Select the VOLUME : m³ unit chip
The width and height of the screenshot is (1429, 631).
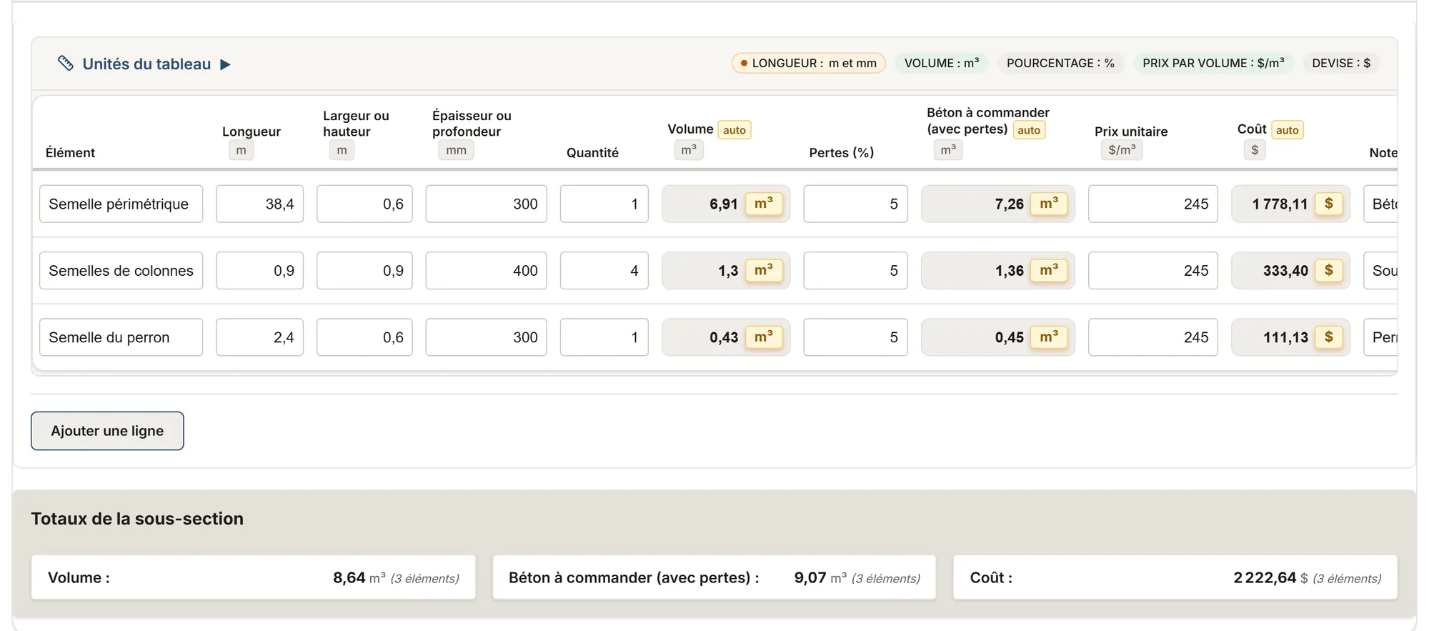pos(942,63)
